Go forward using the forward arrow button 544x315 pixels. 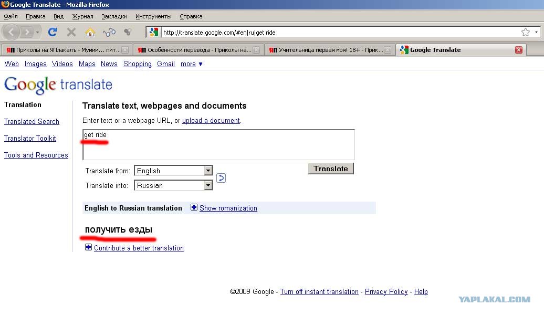26,32
